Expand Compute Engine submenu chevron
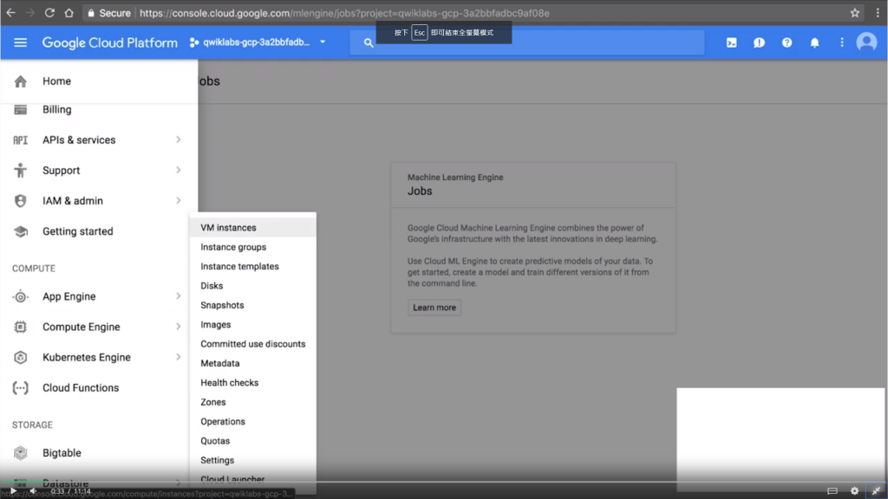 (179, 327)
